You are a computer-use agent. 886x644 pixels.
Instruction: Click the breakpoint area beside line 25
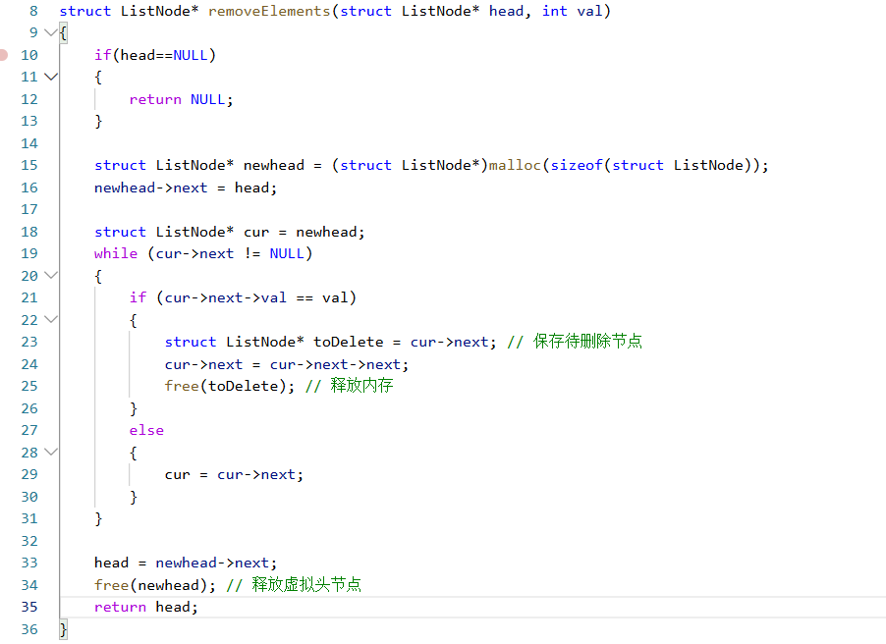click(x=8, y=386)
